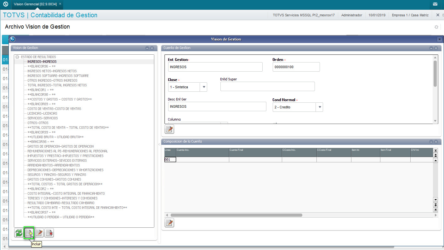The image size is (444, 250).
Task: Click in the Ent. Gestion input field
Action: click(215, 67)
